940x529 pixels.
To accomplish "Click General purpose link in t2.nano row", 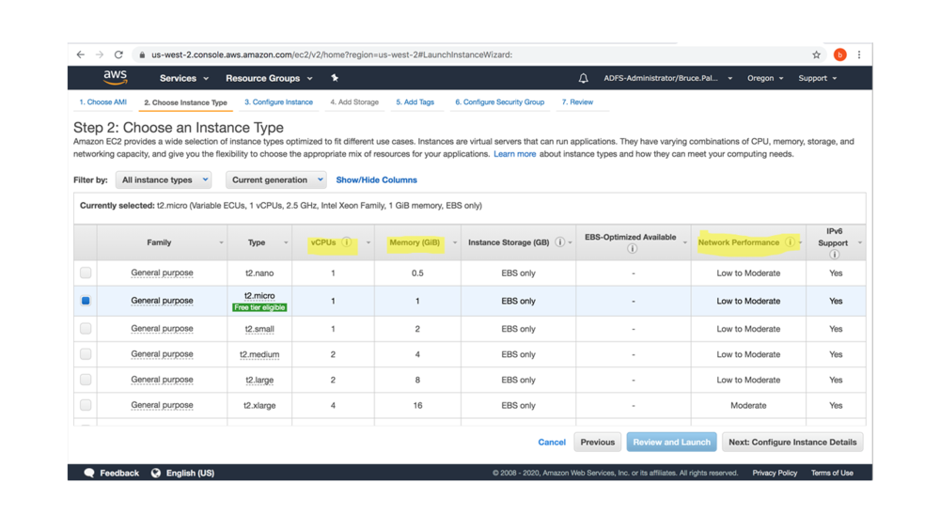I will 162,272.
